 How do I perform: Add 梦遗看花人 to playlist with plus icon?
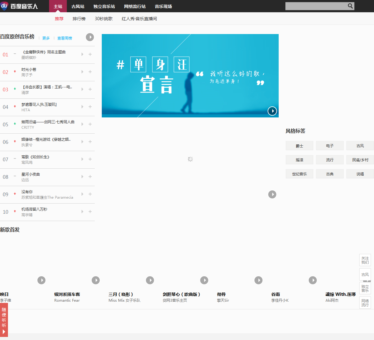pos(90,107)
